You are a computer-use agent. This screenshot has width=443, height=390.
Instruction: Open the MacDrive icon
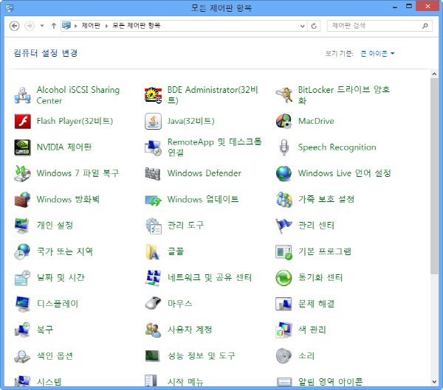point(284,121)
